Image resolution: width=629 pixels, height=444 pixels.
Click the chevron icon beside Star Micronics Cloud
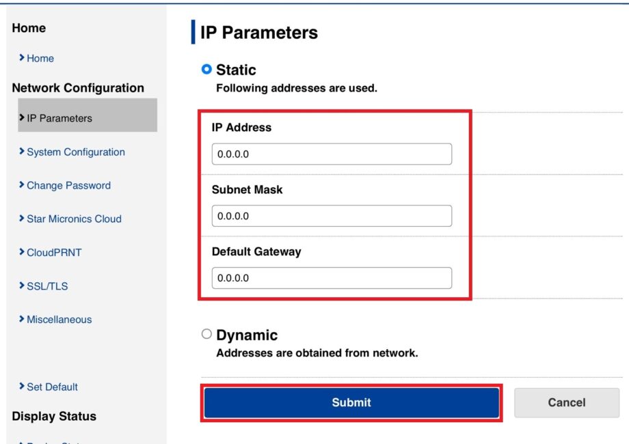[x=22, y=219]
